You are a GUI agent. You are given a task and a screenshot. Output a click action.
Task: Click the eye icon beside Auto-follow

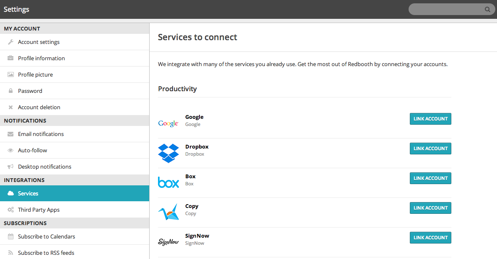[x=11, y=150]
